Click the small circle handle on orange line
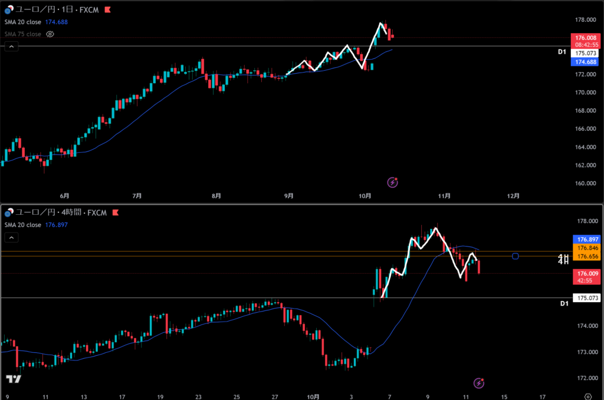604x400 pixels. click(x=516, y=256)
